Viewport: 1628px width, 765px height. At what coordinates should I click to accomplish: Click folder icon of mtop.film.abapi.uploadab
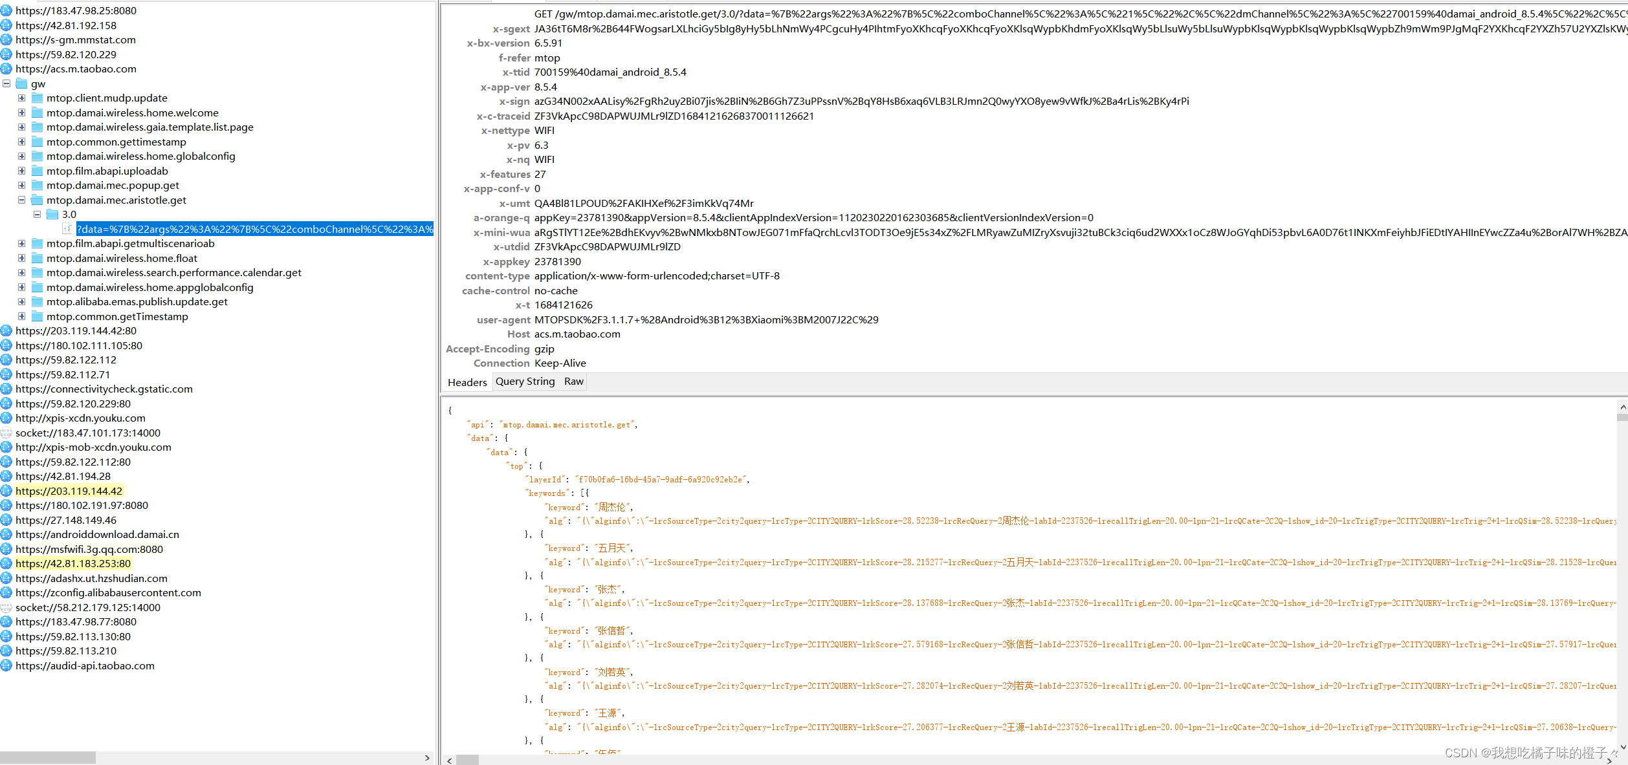tap(37, 171)
